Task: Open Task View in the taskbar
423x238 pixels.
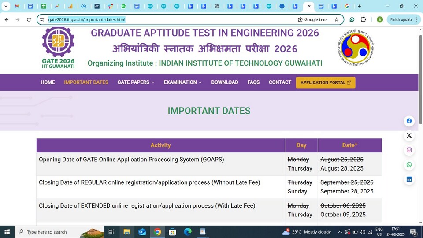Action: pos(111,232)
